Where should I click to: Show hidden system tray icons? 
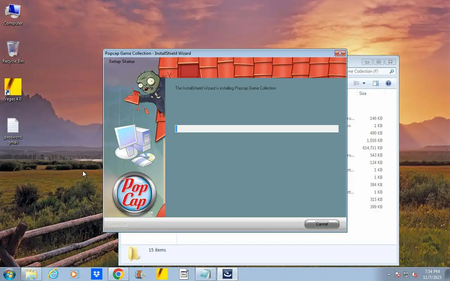click(x=389, y=274)
